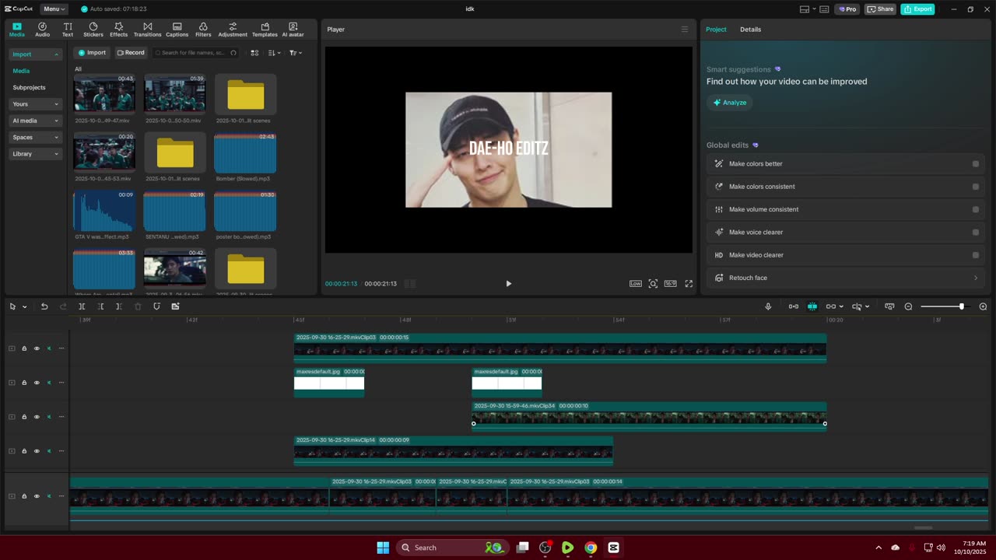The width and height of the screenshot is (996, 560).
Task: Click the Undo arrow in timeline toolbar
Action: 44,306
